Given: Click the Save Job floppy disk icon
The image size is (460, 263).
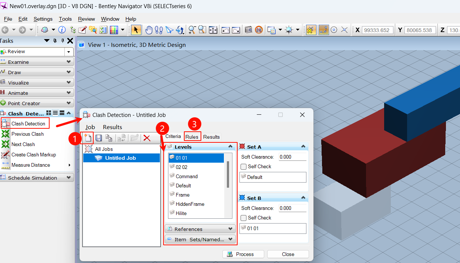Looking at the screenshot, I should 99,138.
